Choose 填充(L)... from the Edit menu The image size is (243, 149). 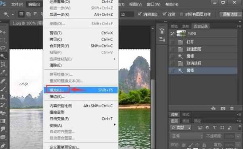[81, 90]
